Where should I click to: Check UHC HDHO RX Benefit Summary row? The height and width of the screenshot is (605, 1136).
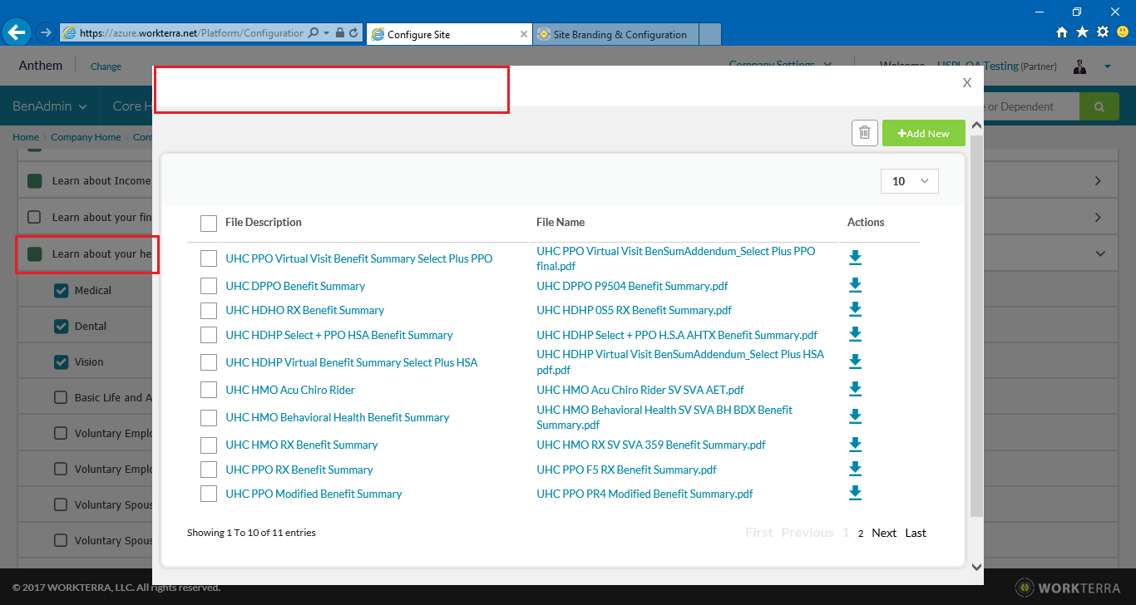point(209,311)
